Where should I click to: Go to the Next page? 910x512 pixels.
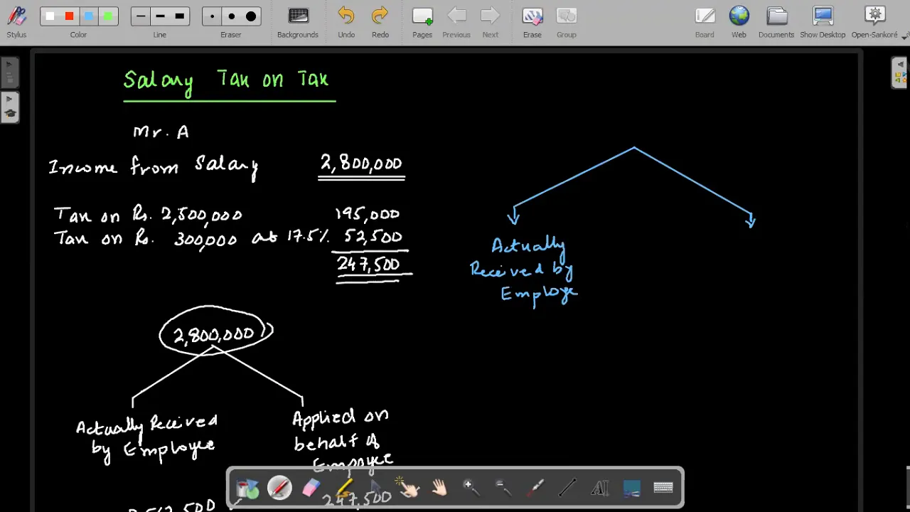[x=491, y=22]
